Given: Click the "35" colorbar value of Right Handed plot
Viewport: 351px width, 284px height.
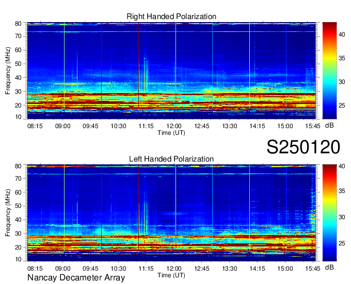Looking at the screenshot, I should point(342,58).
